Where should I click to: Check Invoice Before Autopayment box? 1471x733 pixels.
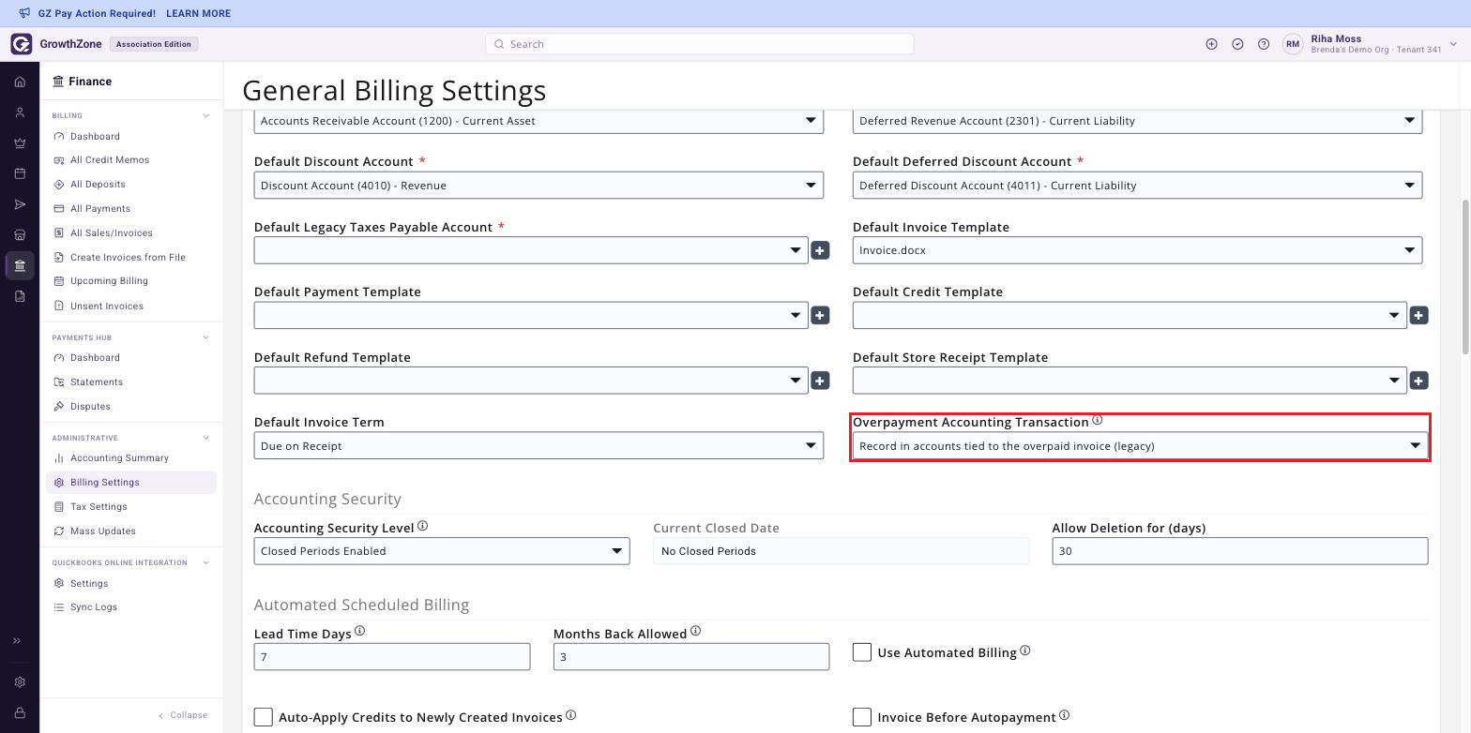pos(862,717)
